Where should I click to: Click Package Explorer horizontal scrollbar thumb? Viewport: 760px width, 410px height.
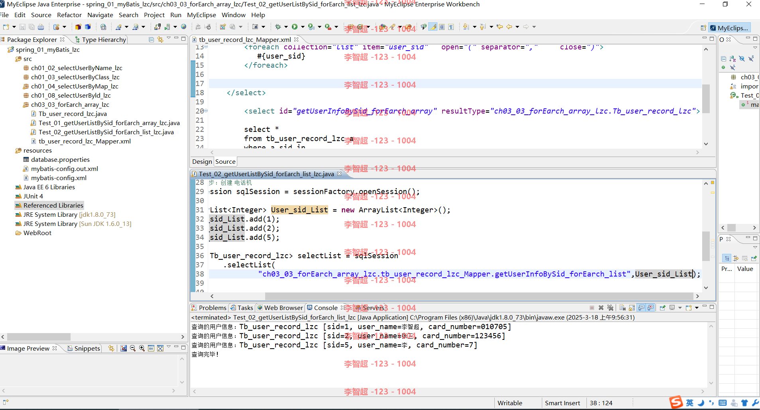pyautogui.click(x=39, y=337)
